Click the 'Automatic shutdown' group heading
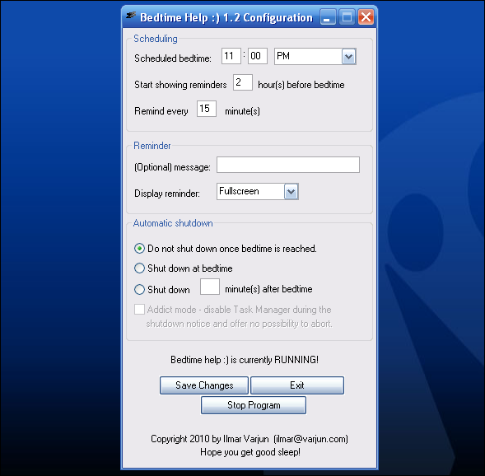Screen dimensions: 485x476 click(173, 223)
